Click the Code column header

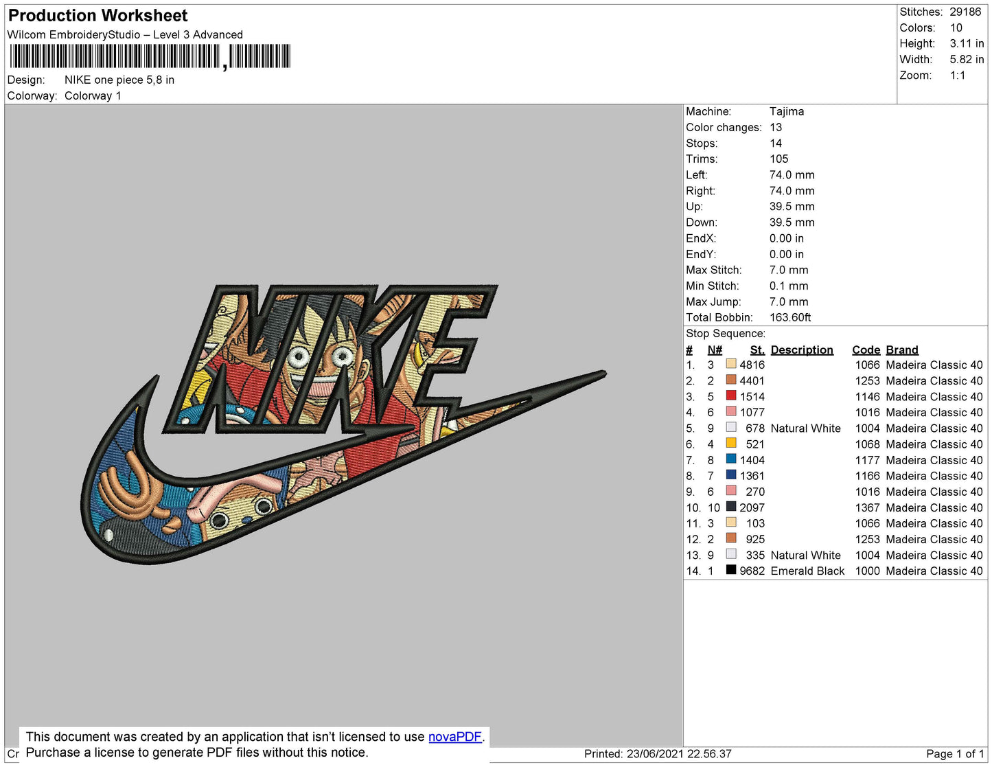pos(866,350)
